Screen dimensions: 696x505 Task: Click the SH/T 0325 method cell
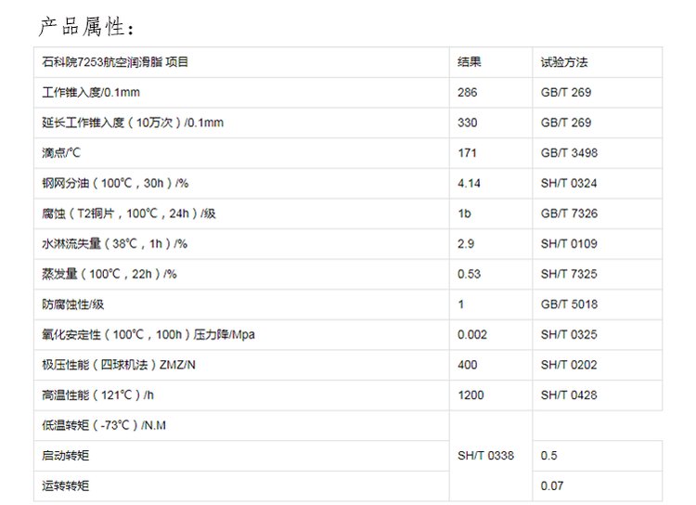569,334
